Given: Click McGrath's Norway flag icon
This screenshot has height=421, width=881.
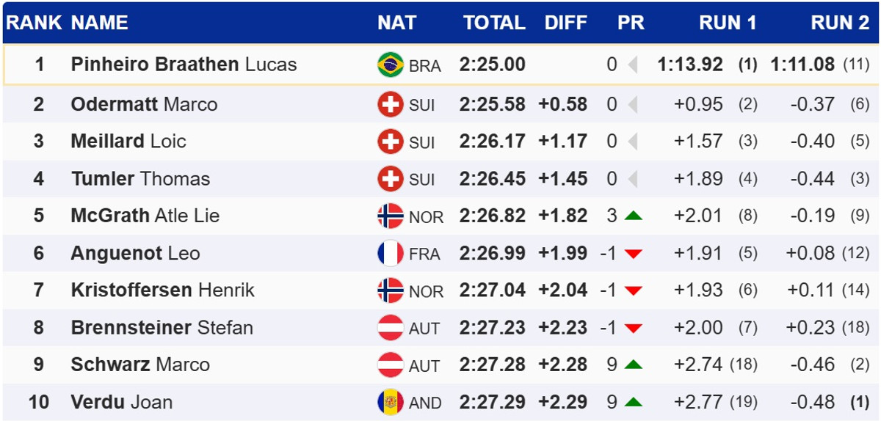Looking at the screenshot, I should point(391,216).
